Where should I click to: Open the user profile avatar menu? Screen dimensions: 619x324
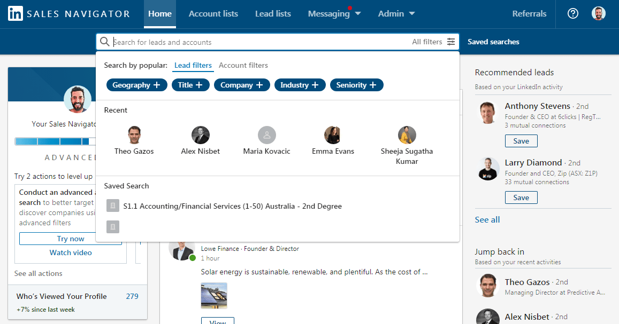pos(599,14)
